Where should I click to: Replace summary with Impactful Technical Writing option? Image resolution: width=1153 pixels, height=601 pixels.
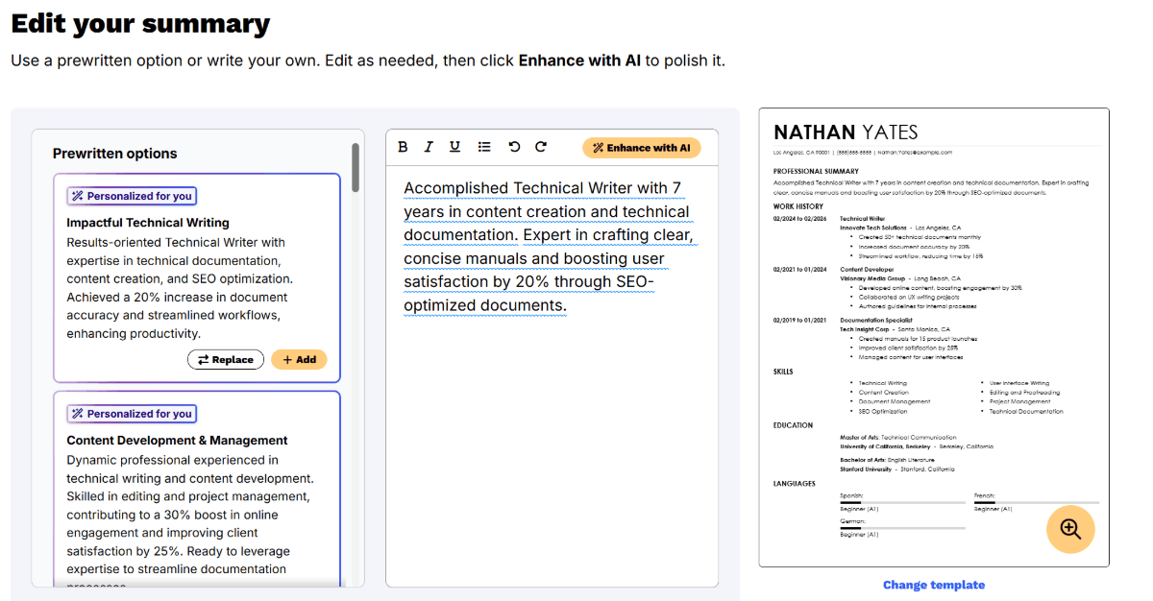(x=226, y=359)
